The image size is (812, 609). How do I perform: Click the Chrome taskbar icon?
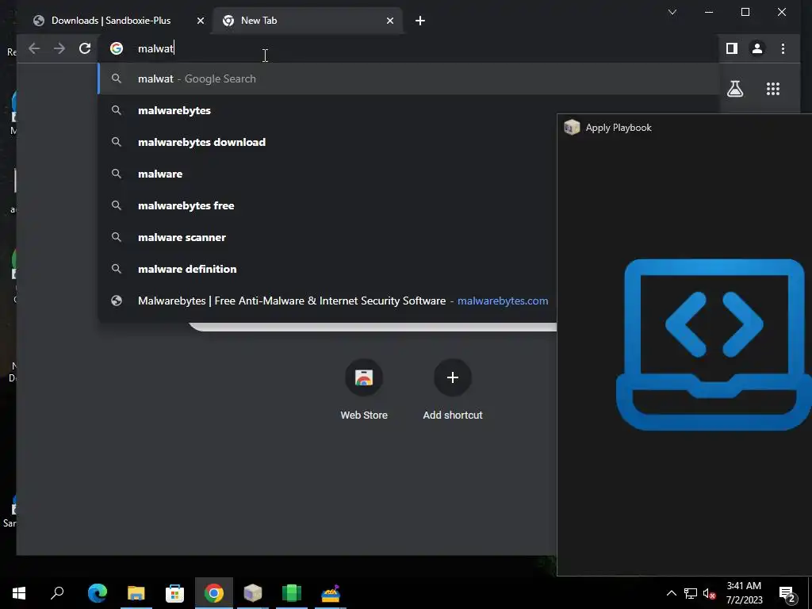point(214,593)
